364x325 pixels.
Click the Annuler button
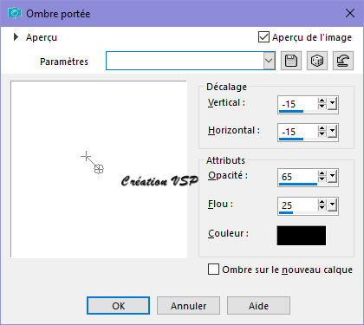tap(188, 306)
